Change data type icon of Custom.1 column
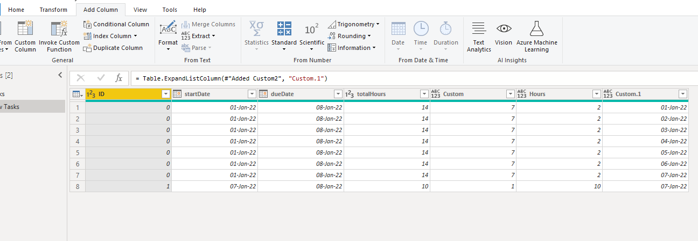The image size is (698, 241). click(608, 94)
